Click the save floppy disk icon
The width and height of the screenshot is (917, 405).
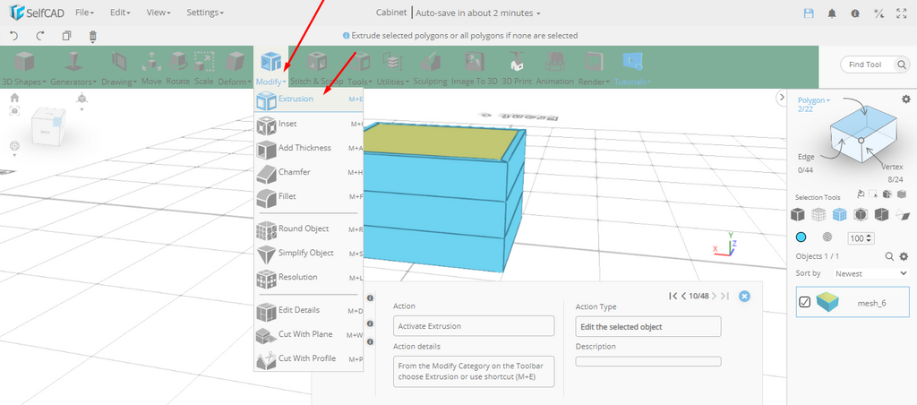(x=809, y=13)
